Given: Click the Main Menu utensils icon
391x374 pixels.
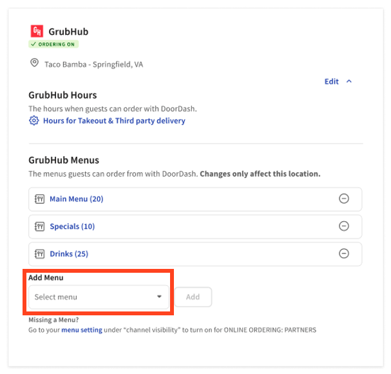Looking at the screenshot, I should (39, 199).
